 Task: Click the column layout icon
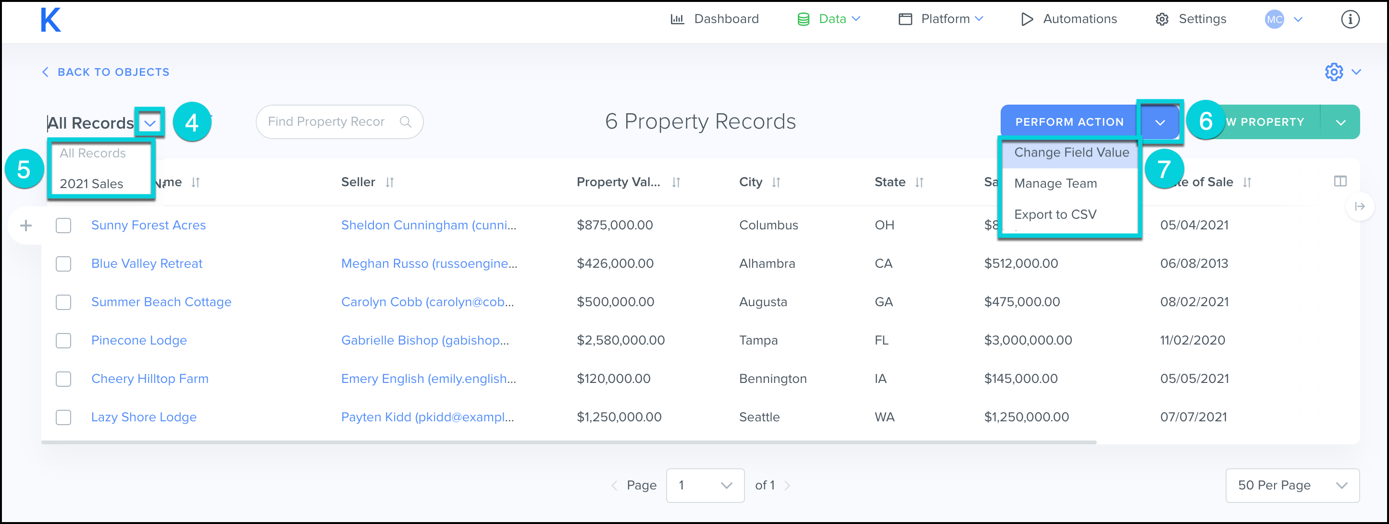click(x=1340, y=181)
